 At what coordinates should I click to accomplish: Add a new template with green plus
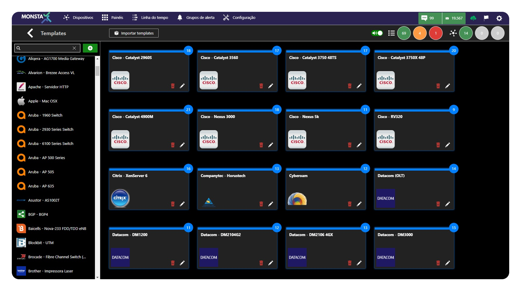point(90,48)
